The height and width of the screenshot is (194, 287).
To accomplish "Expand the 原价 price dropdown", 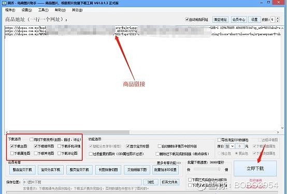I will click(x=229, y=146).
